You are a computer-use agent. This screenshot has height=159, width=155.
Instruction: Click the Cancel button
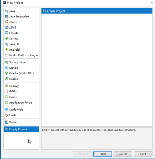pos(123,154)
